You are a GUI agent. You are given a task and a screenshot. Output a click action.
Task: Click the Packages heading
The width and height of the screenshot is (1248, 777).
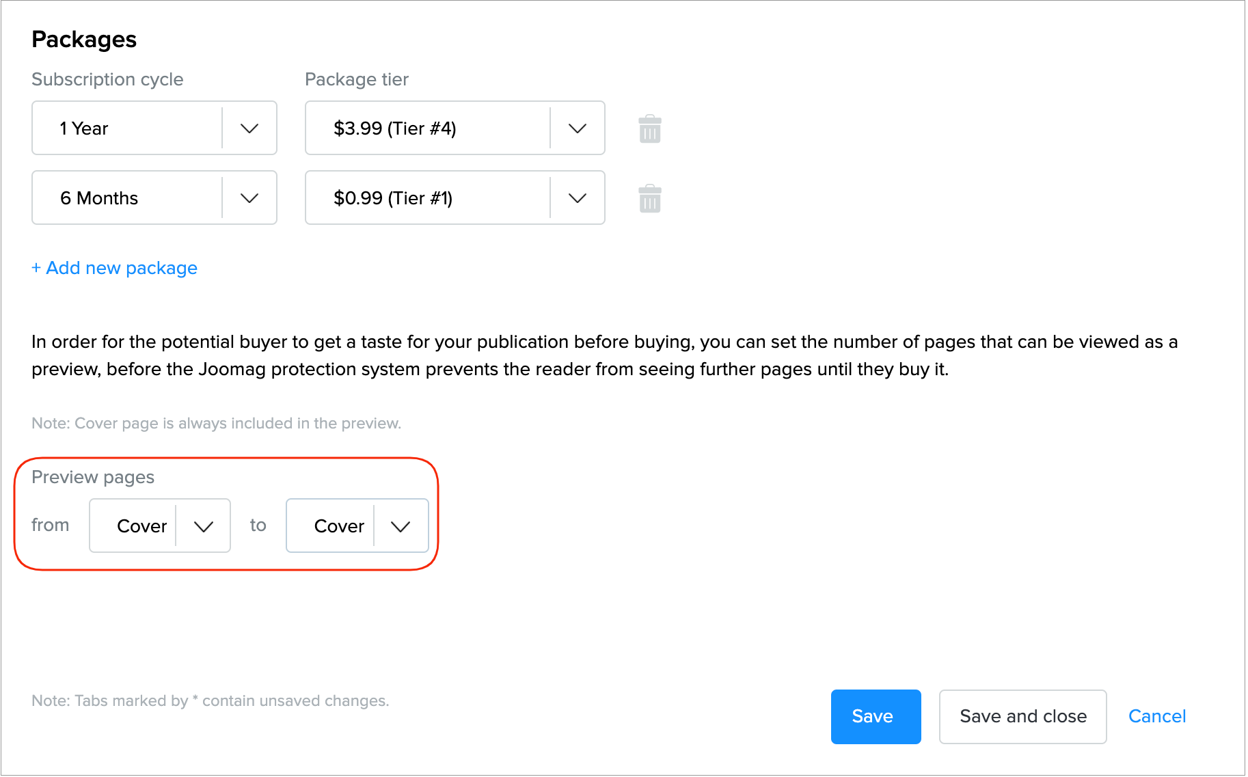tap(84, 40)
